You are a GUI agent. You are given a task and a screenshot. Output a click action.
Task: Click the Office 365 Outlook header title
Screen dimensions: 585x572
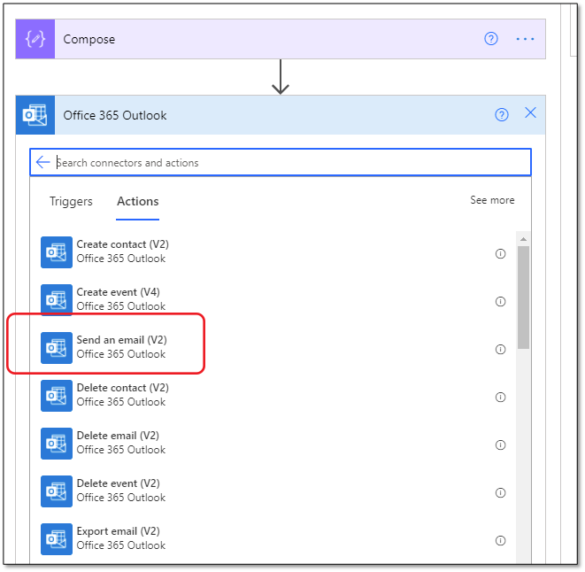tap(114, 115)
